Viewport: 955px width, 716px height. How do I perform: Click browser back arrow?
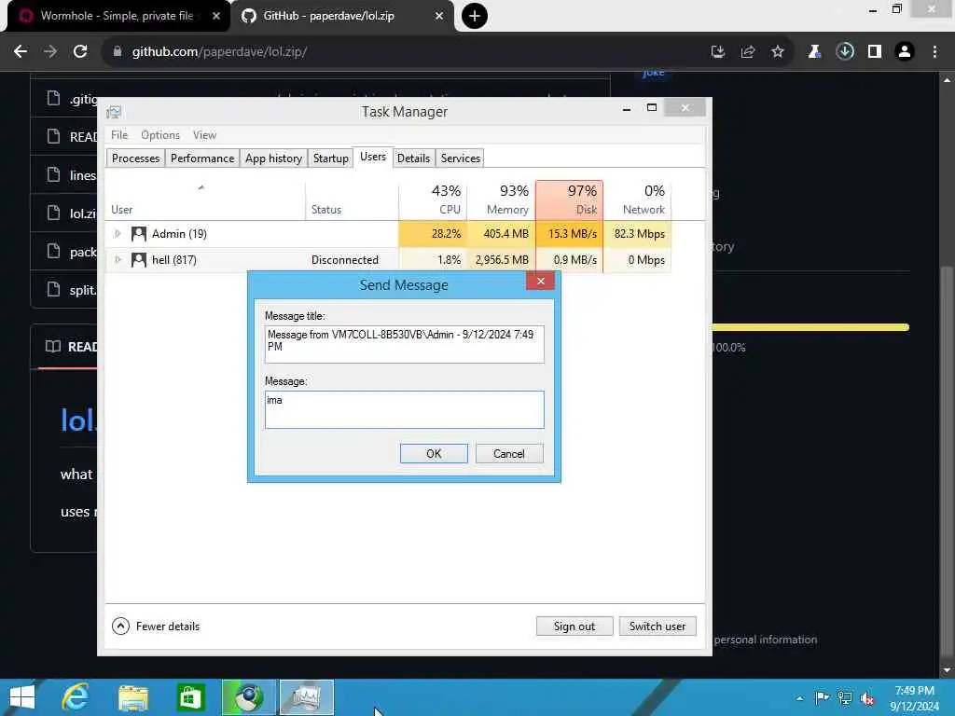point(21,52)
